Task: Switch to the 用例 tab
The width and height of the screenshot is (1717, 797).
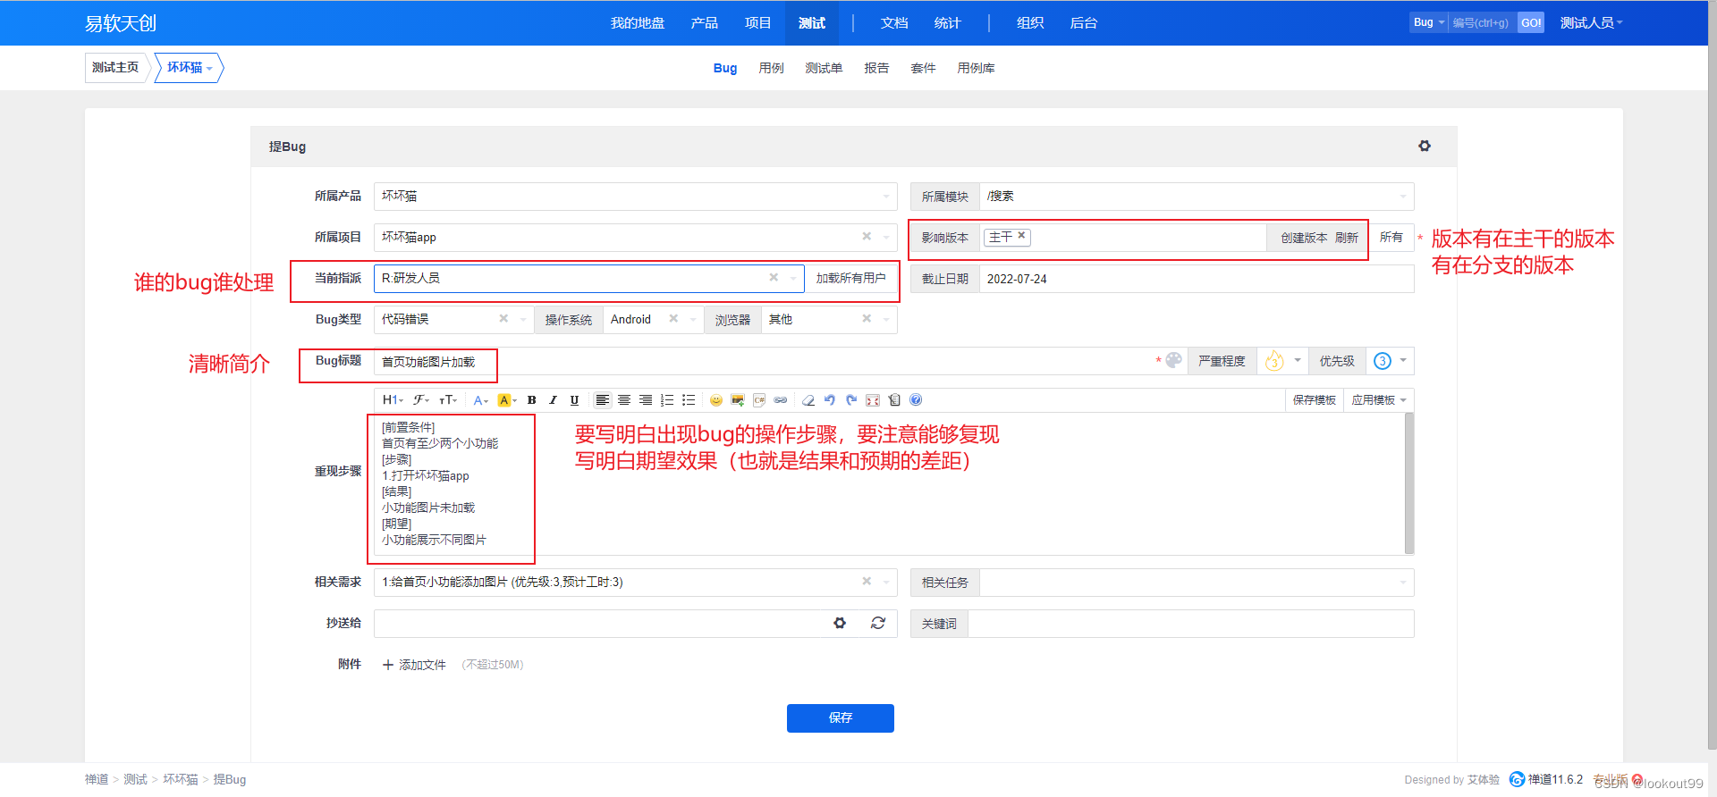Action: coord(771,68)
